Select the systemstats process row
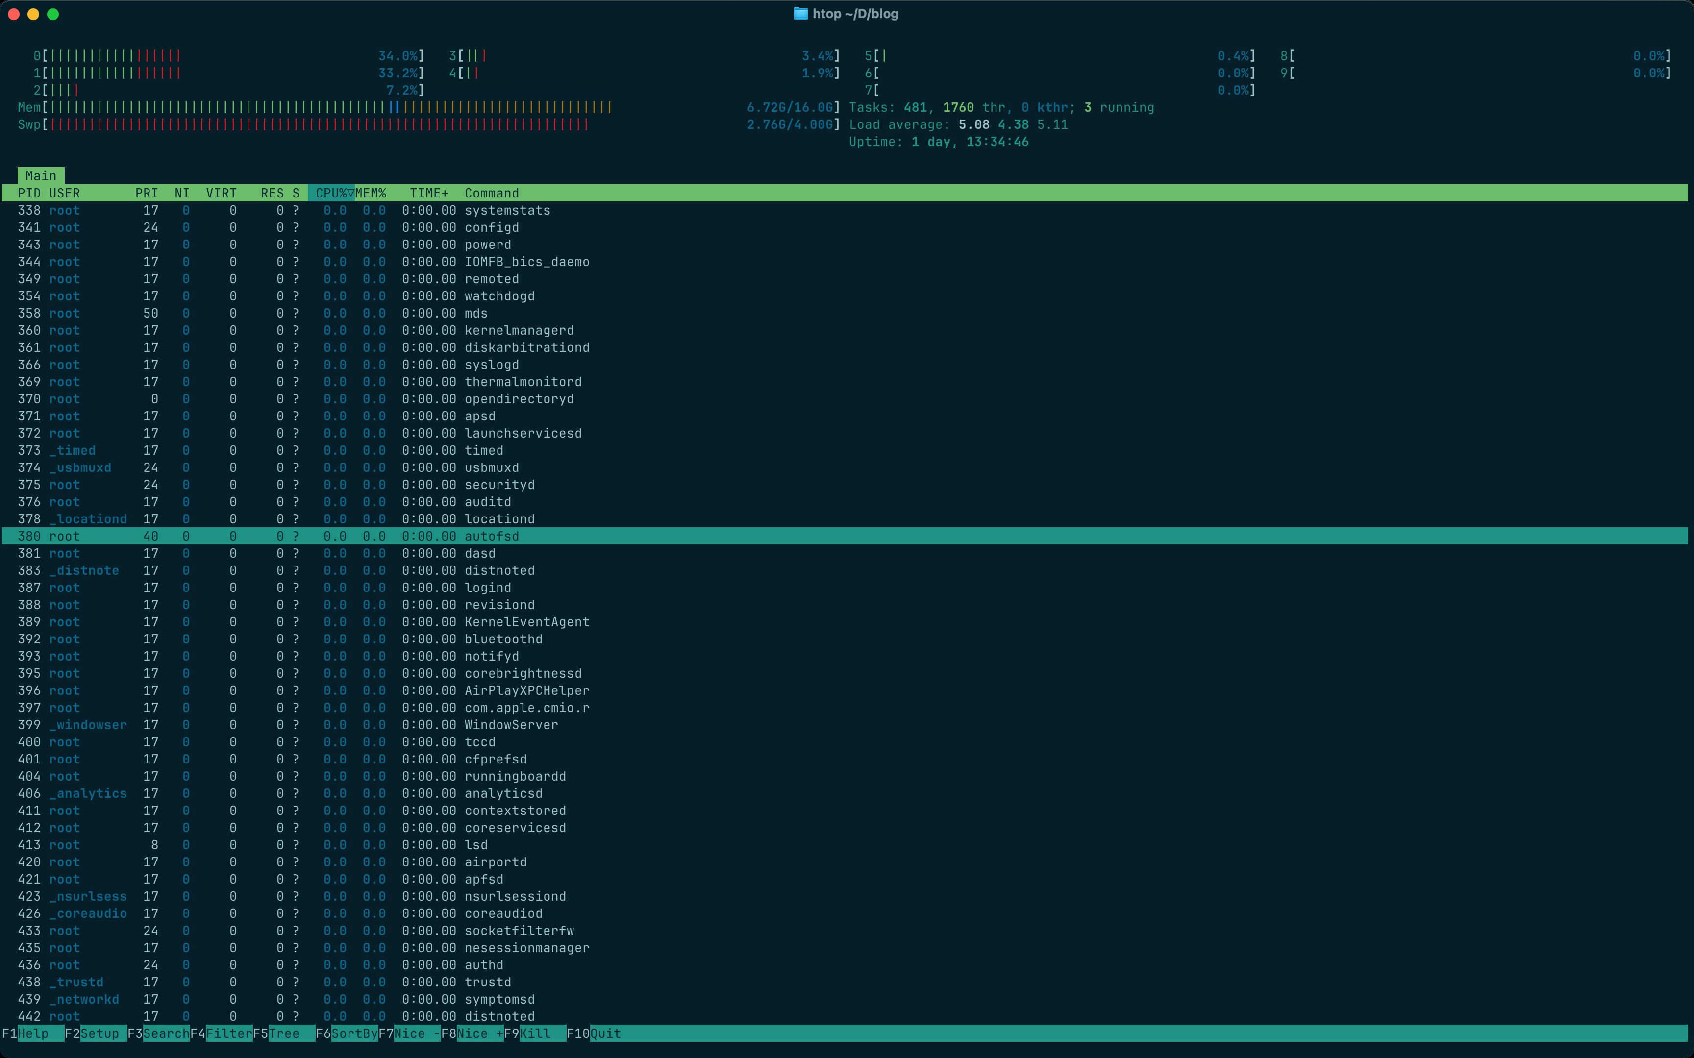This screenshot has height=1058, width=1694. (x=845, y=211)
